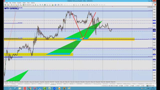160x90 pixels.
Task: Click the connection status bars indicator
Action: click(x=147, y=86)
